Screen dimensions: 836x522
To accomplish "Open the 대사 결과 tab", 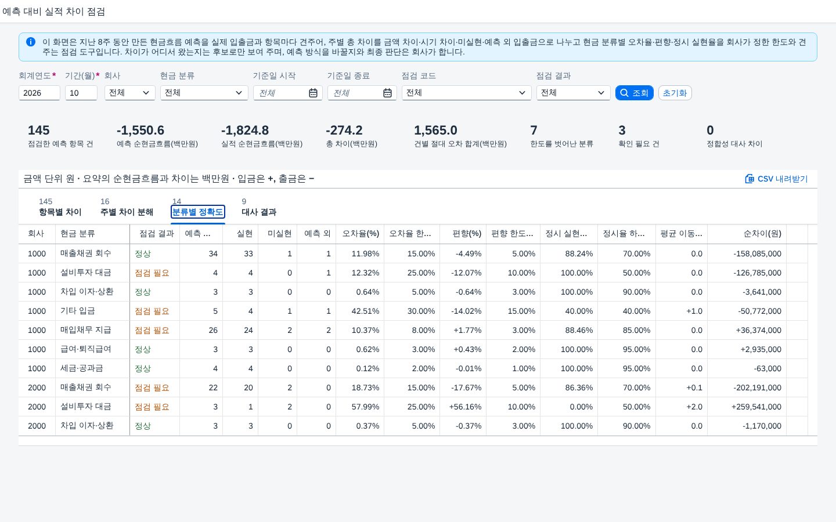I will 259,212.
